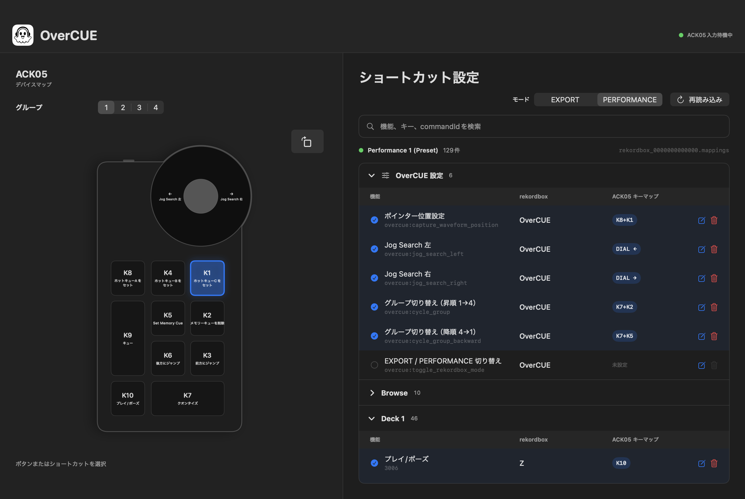The height and width of the screenshot is (499, 745).
Task: Select the K2 メモリーキューを削除 key
Action: click(207, 318)
